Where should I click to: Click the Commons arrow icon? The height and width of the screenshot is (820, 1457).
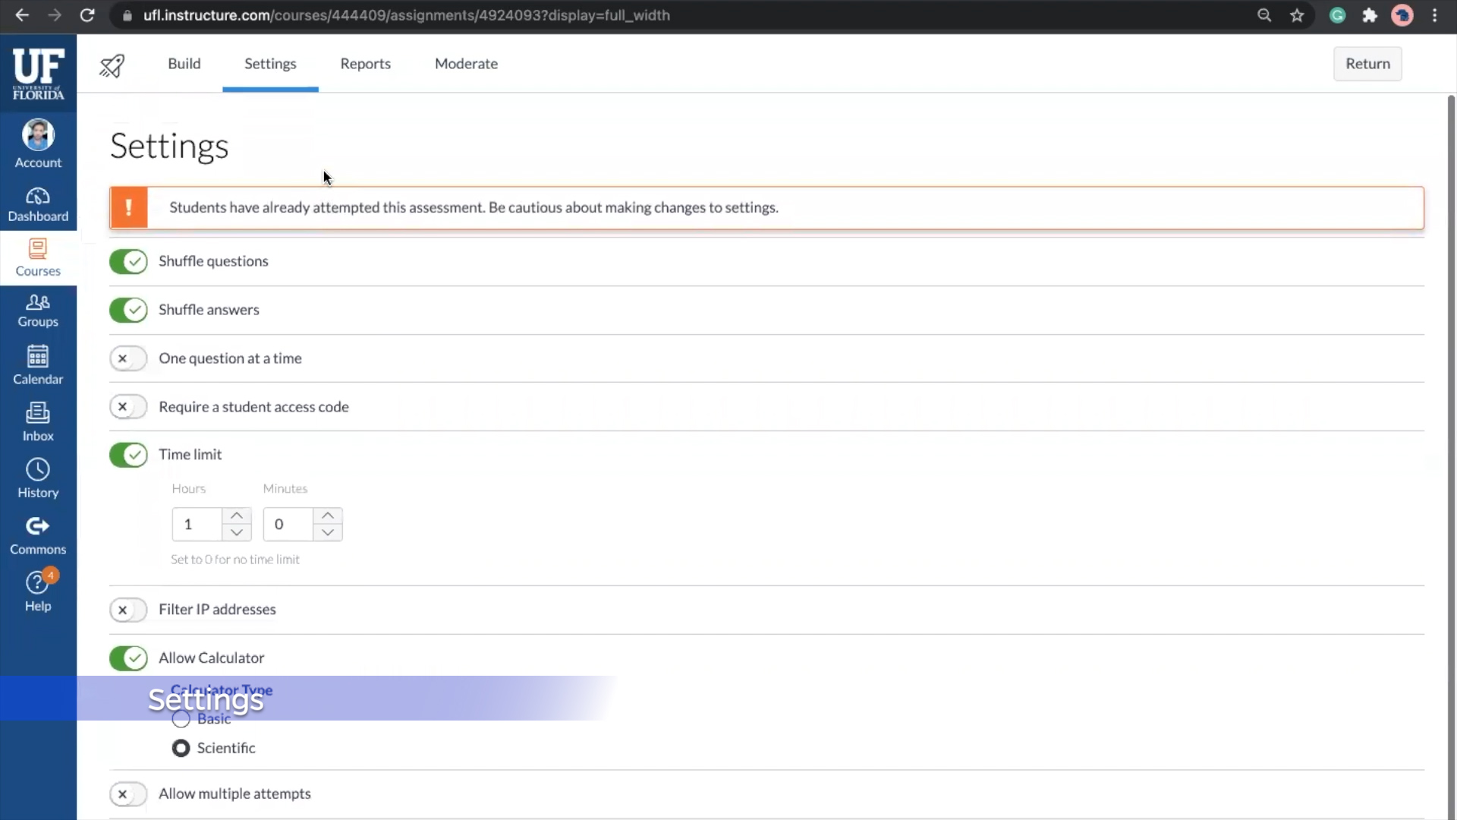(38, 526)
